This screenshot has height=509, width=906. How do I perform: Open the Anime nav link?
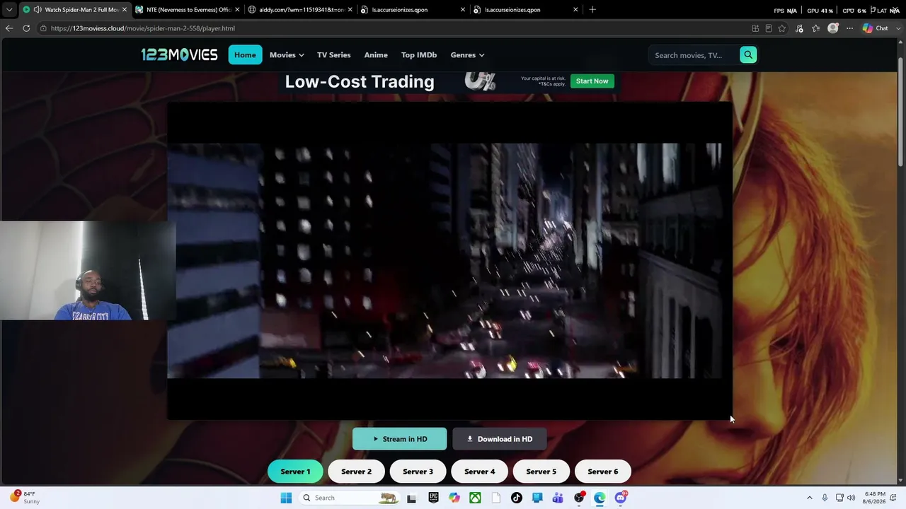pos(376,55)
